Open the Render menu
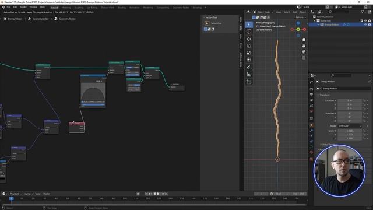Screen dimensions: 373x210 click(x=23, y=7)
